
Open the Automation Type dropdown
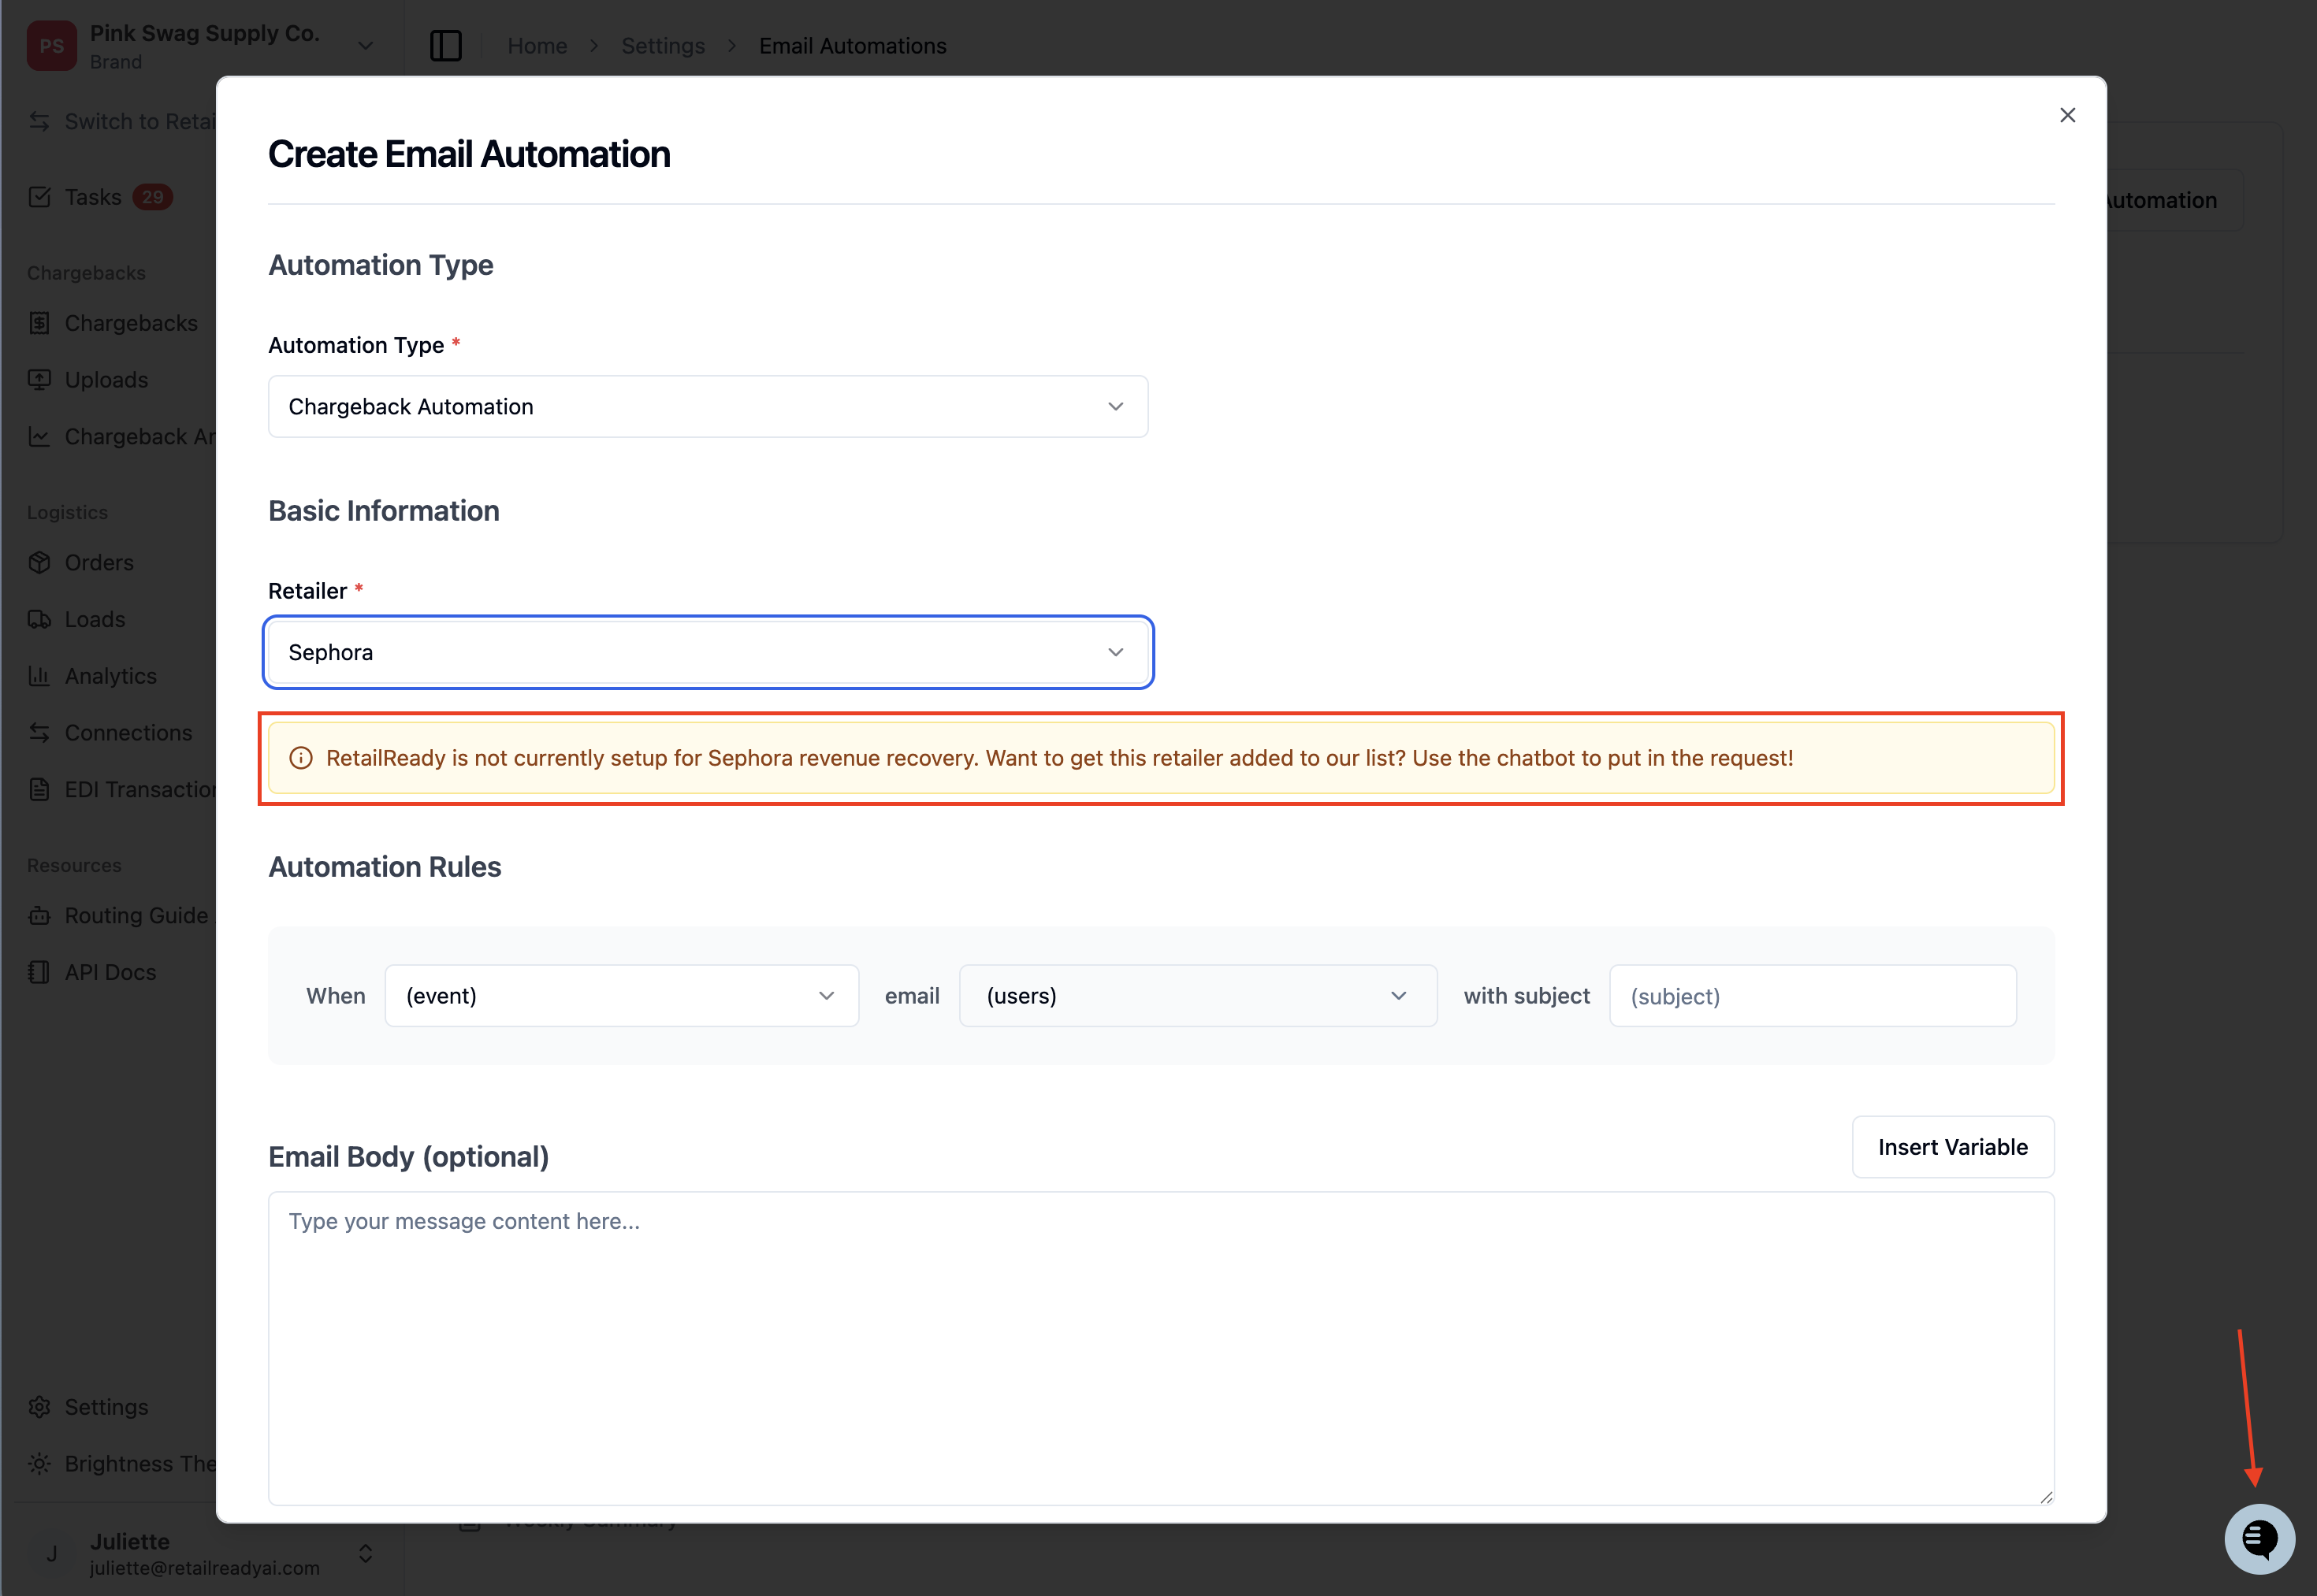707,406
